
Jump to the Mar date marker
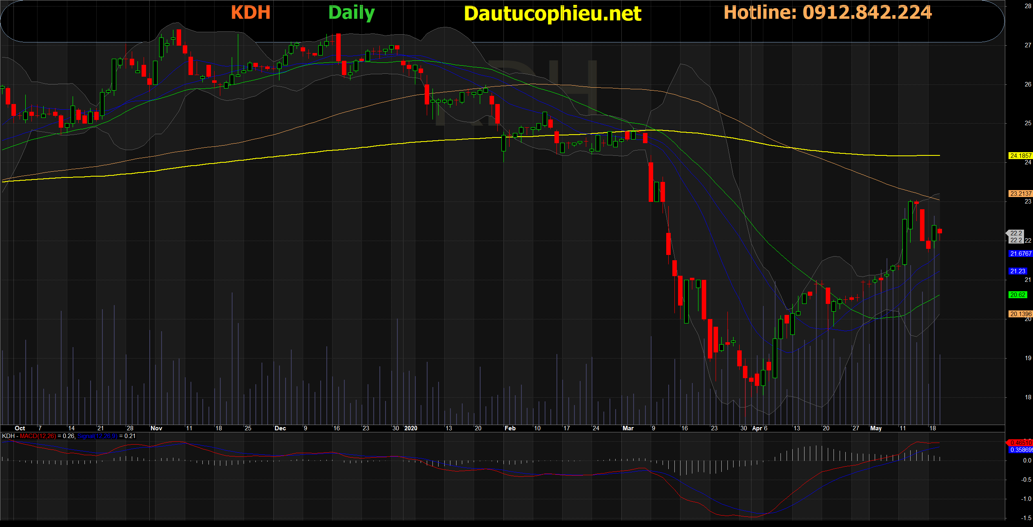coord(628,428)
